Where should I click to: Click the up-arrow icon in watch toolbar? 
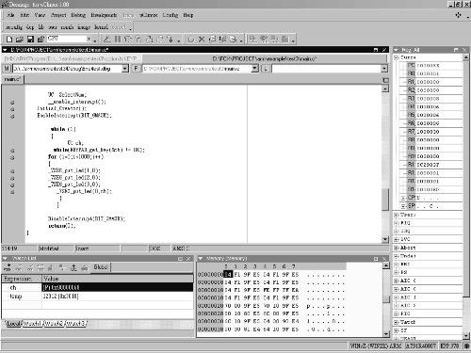point(73,267)
